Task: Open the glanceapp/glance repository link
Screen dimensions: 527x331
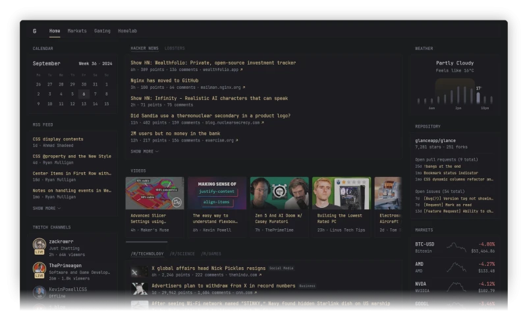Action: coord(434,140)
